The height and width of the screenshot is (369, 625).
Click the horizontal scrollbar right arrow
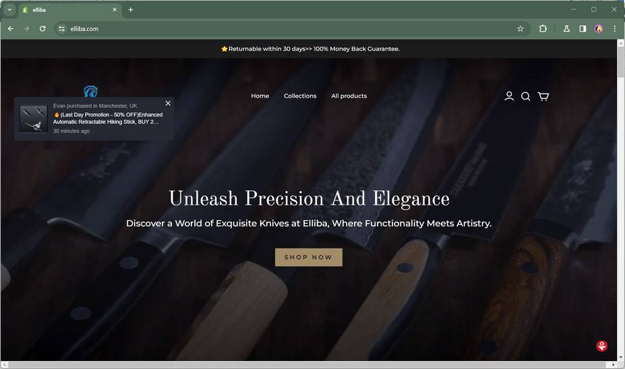pos(613,364)
